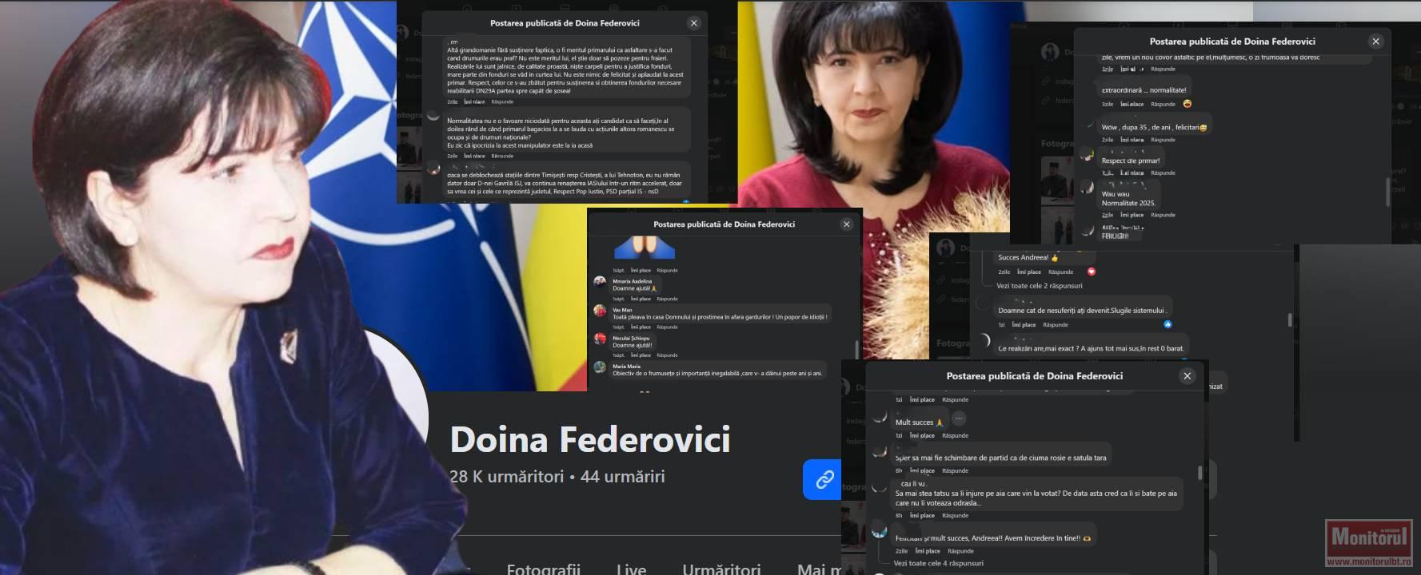Expand 'Vezi toate cele 2 răspunsuri'

coord(1039,285)
